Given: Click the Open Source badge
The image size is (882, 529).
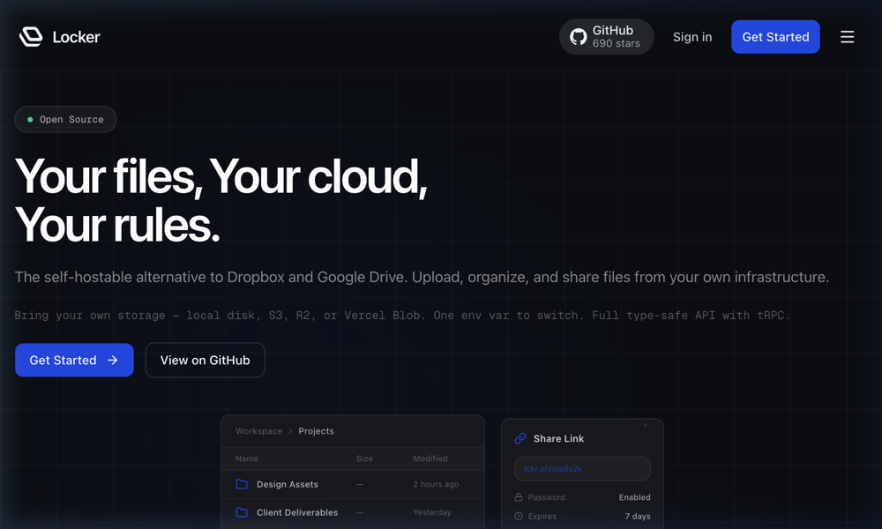Looking at the screenshot, I should point(66,120).
